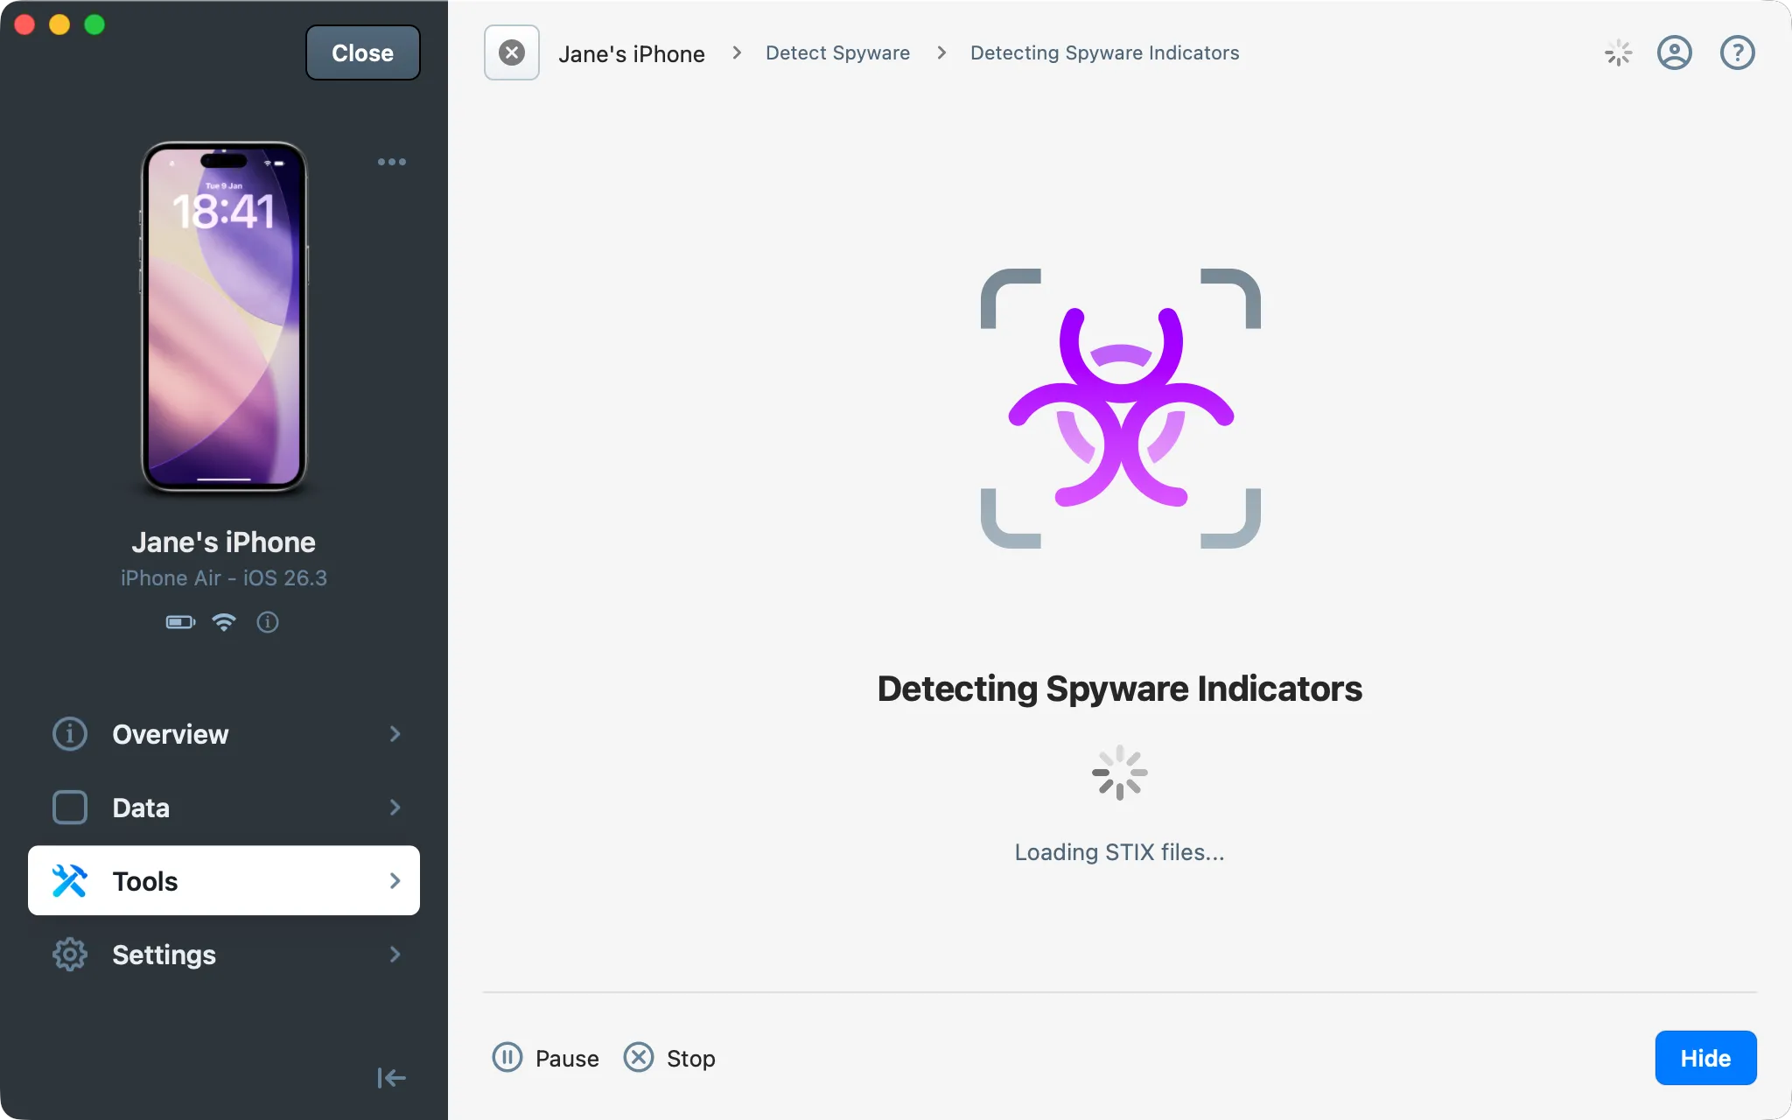1792x1120 pixels.
Task: Click the Tools hammer-and-wrench icon
Action: (x=71, y=880)
